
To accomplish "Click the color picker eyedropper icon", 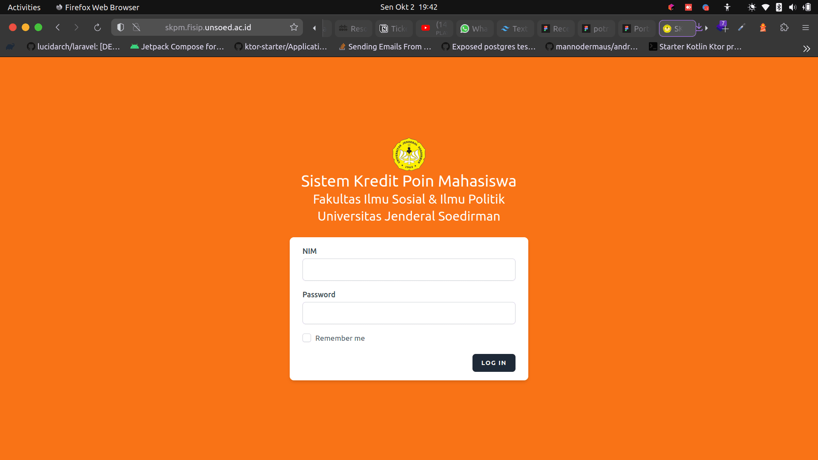I will (741, 28).
